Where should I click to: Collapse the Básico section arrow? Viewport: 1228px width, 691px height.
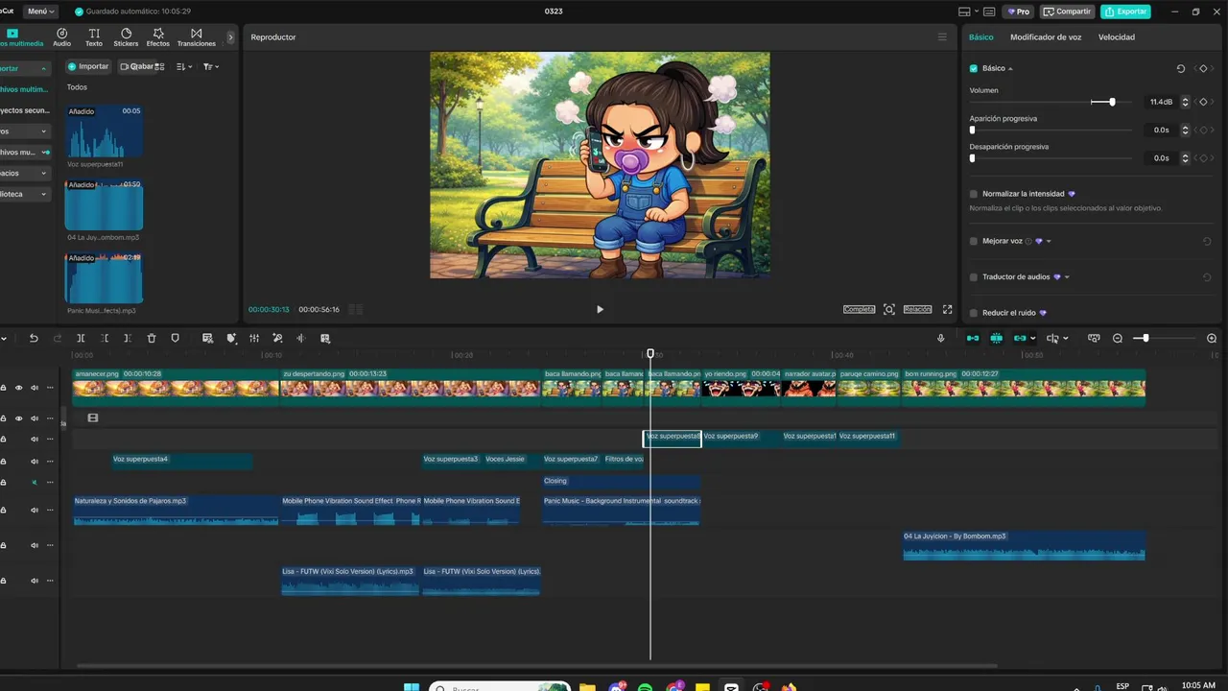point(1010,69)
